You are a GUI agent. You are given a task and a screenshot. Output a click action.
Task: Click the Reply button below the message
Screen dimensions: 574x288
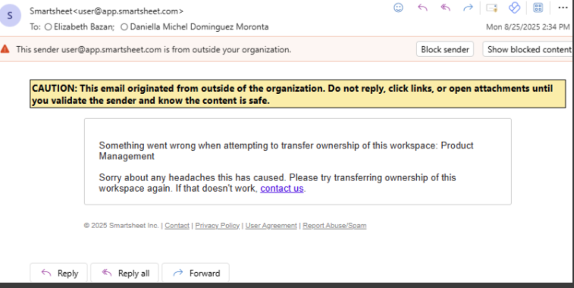[58, 273]
